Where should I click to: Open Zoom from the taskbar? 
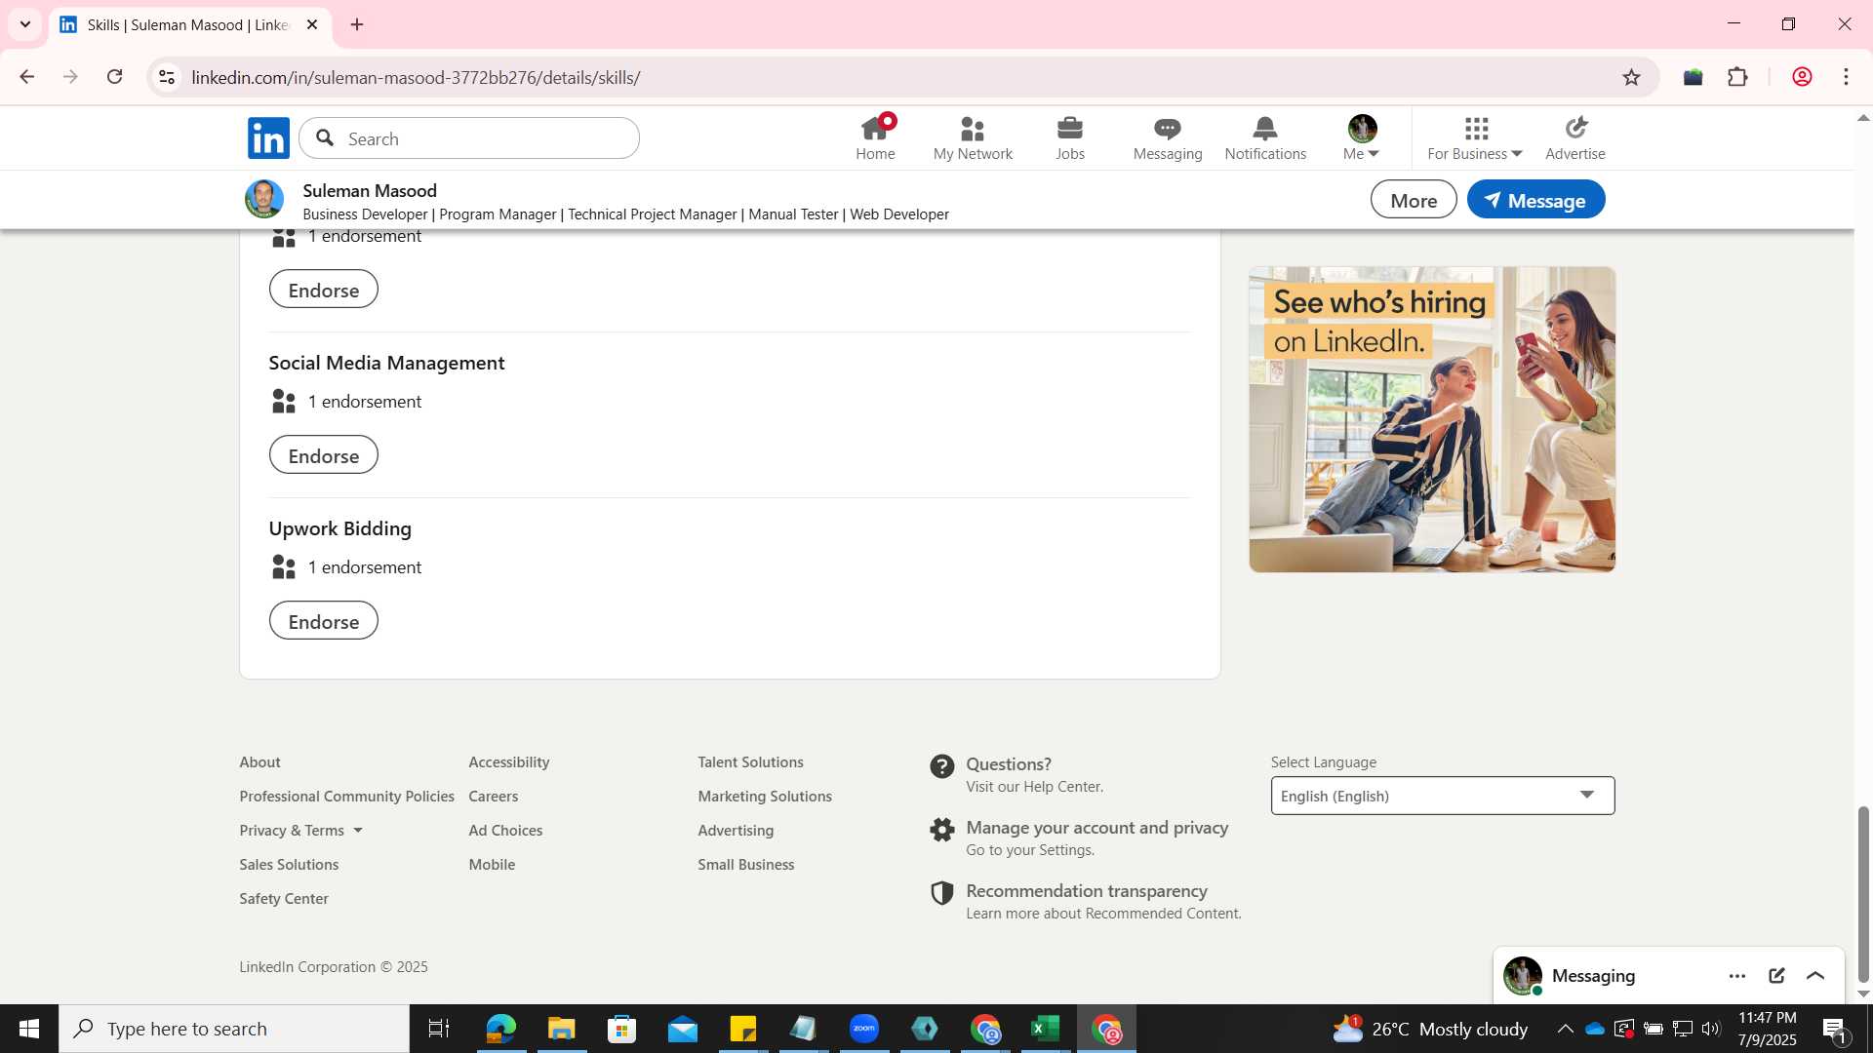click(864, 1029)
